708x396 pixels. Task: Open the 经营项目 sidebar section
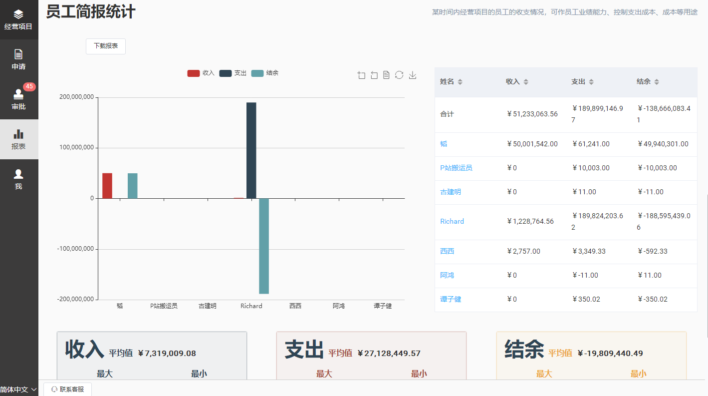pyautogui.click(x=19, y=19)
